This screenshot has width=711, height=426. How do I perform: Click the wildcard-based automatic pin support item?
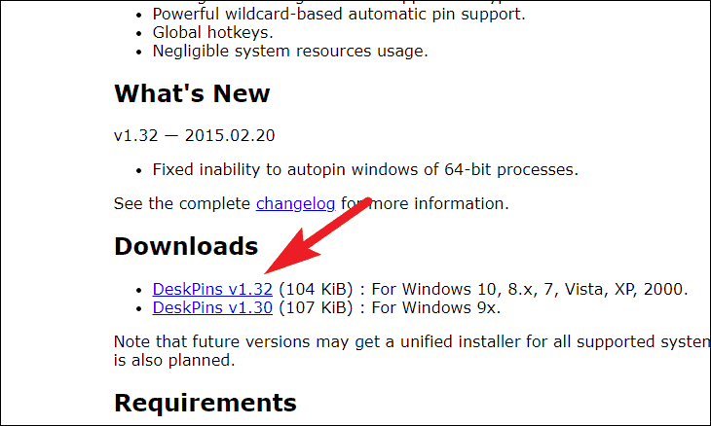[339, 14]
